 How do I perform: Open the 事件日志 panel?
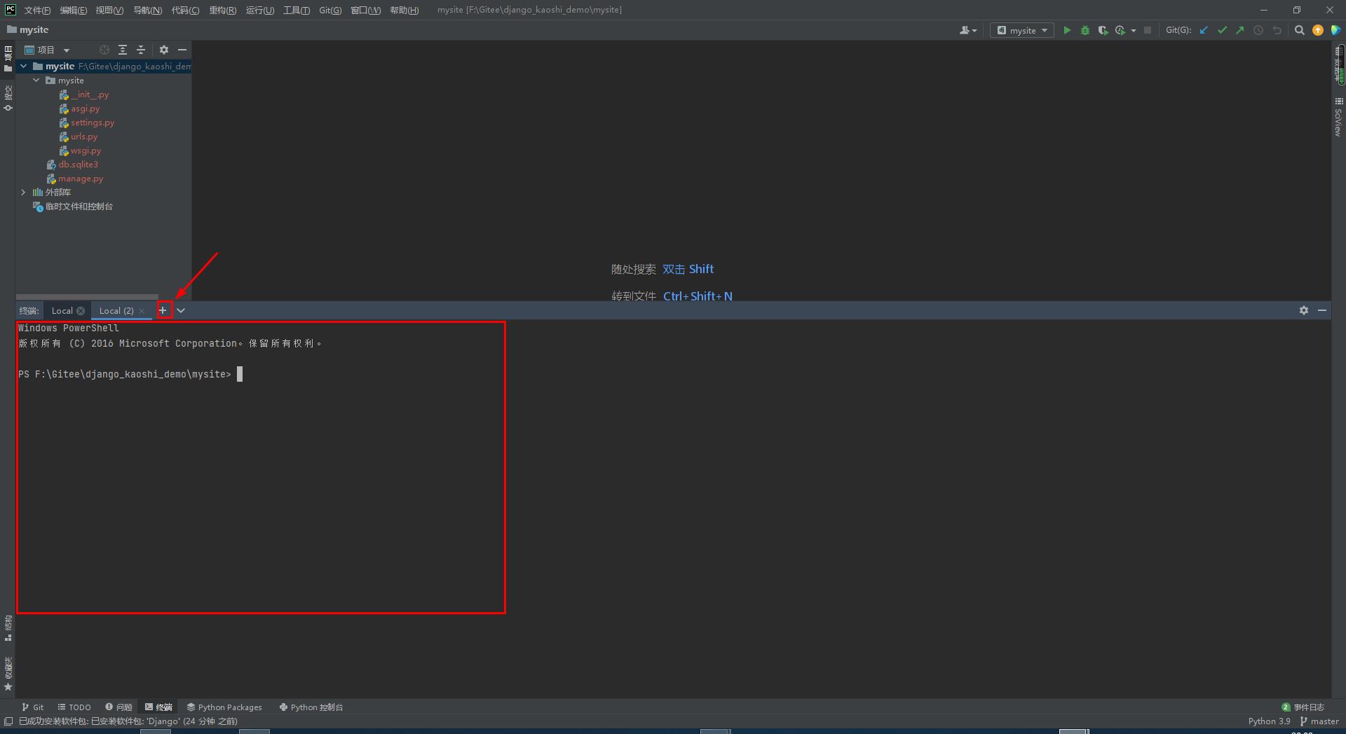click(x=1303, y=707)
